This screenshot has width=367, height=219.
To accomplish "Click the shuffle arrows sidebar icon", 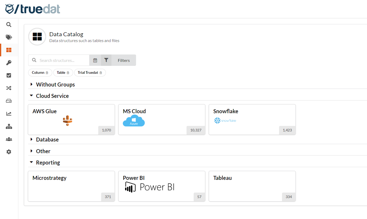I will pos(9,88).
